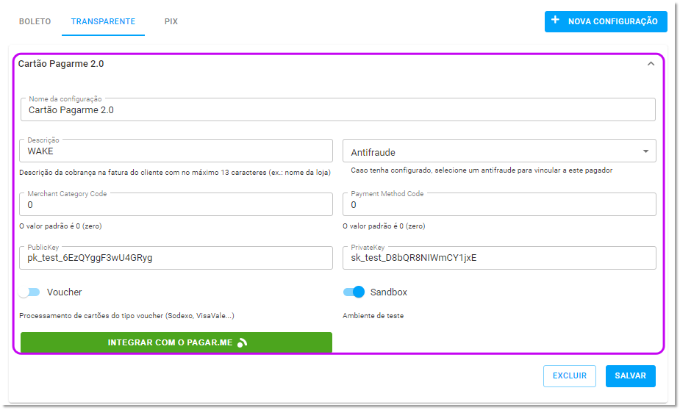Click the Descrição field containing WAKE

(x=176, y=151)
